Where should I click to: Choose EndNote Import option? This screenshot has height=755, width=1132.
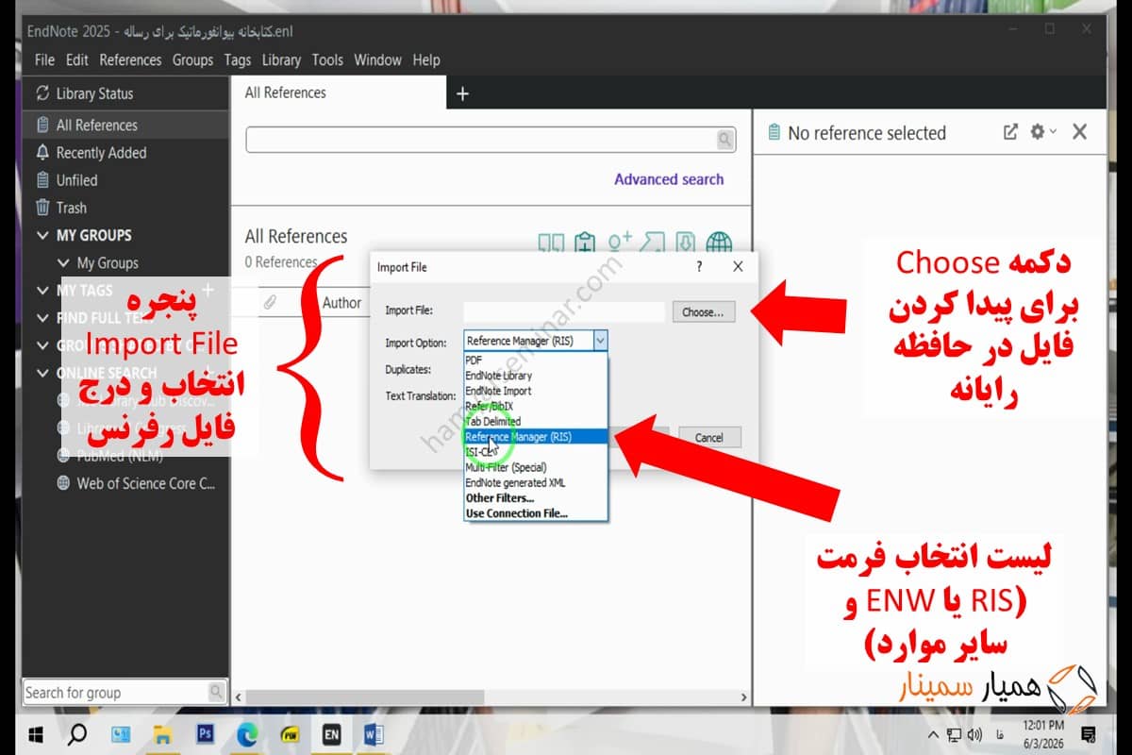536,390
